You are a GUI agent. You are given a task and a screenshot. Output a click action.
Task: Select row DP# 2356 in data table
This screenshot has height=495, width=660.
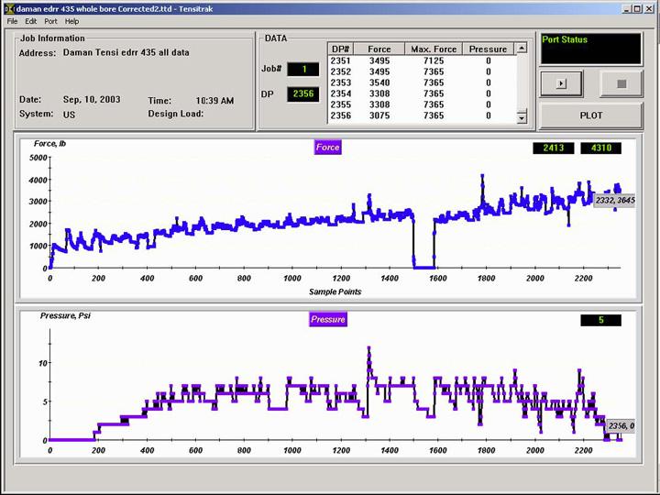click(341, 115)
